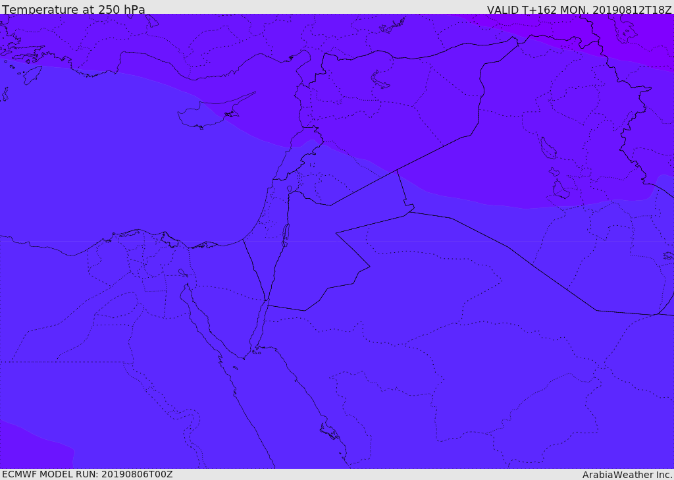The height and width of the screenshot is (480, 674).
Task: Click the 'VALID T+162 MON. 20190812T18Z' label
Action: 579,9
